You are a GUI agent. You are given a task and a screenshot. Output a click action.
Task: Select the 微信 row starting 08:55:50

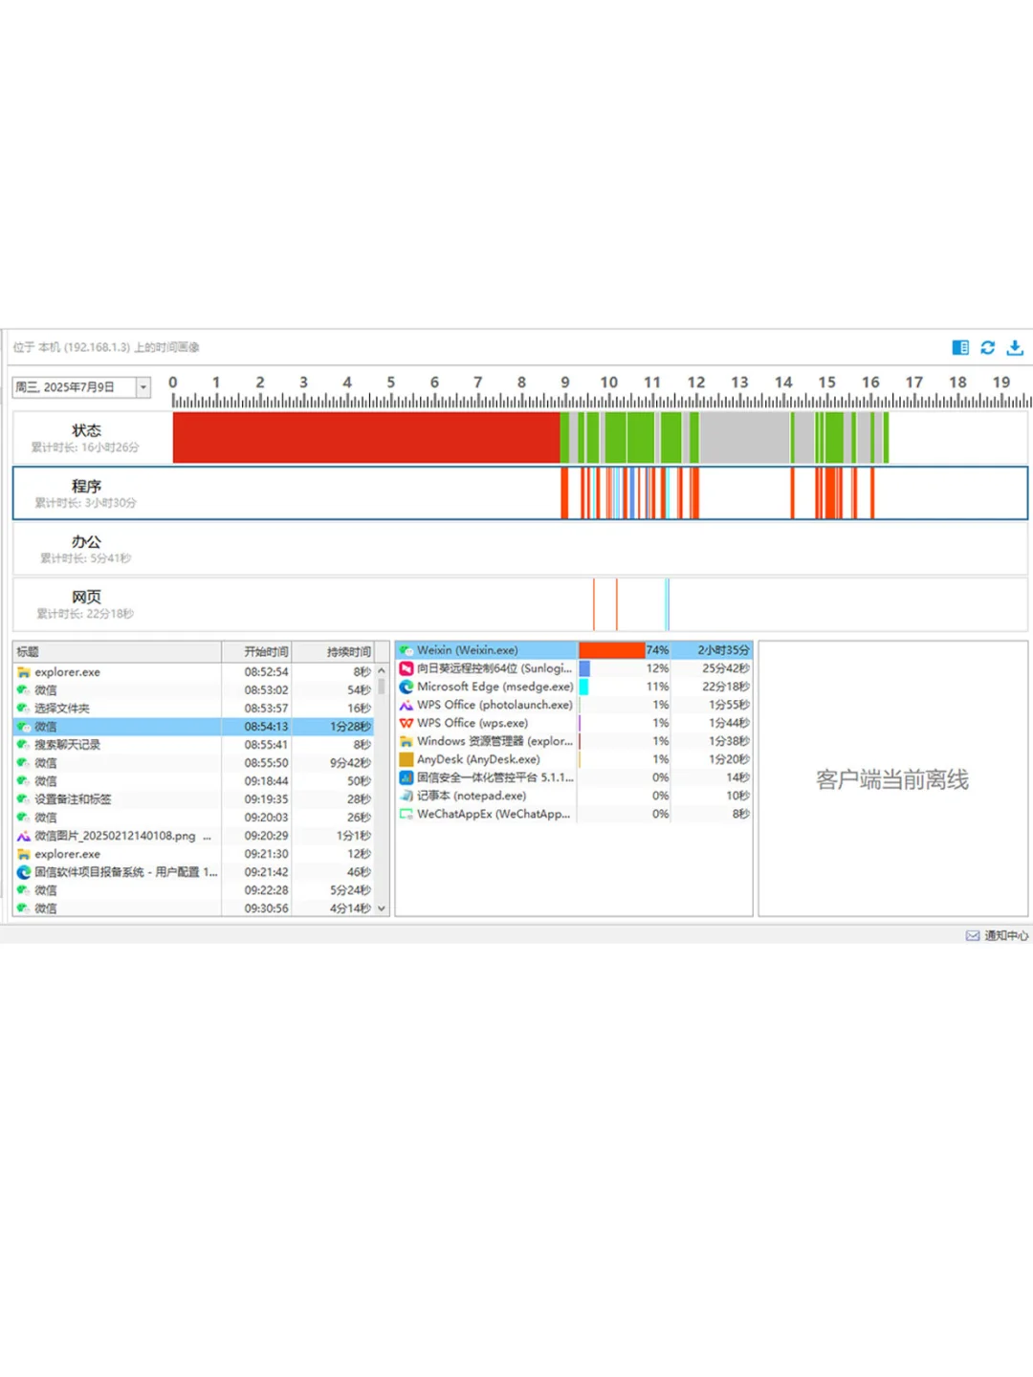click(193, 763)
